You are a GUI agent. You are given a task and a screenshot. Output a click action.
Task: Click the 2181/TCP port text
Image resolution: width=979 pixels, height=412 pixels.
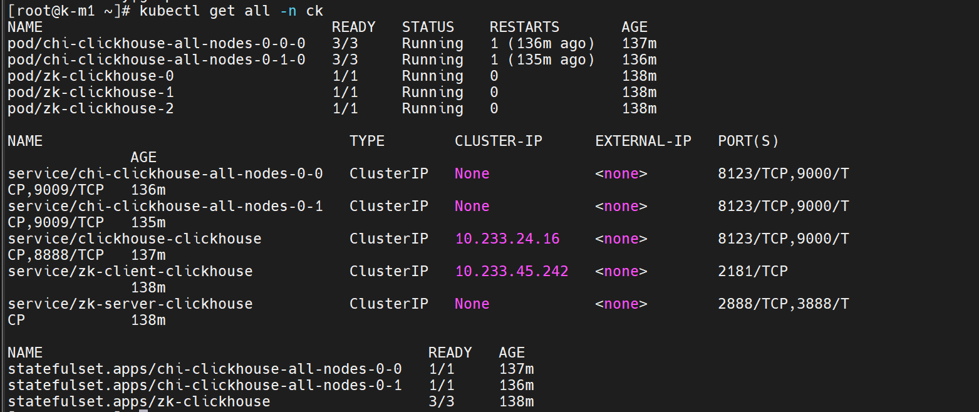click(x=753, y=271)
